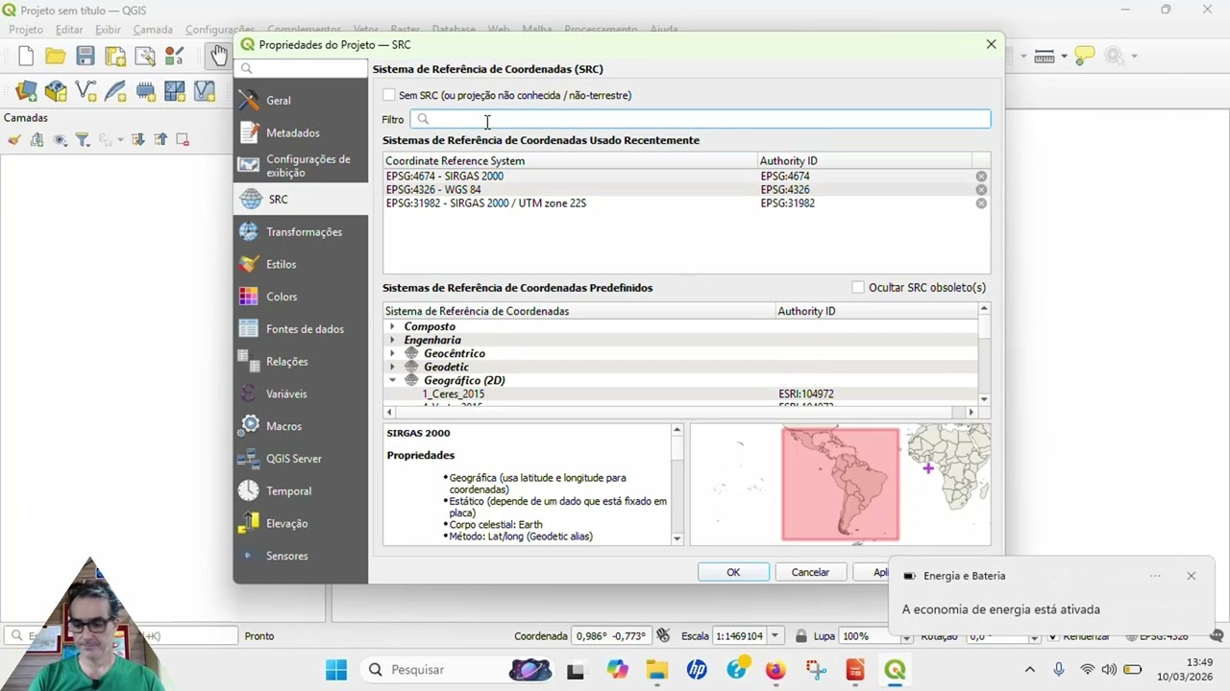
Task: Open Temporal section in sidebar
Action: [x=301, y=491]
